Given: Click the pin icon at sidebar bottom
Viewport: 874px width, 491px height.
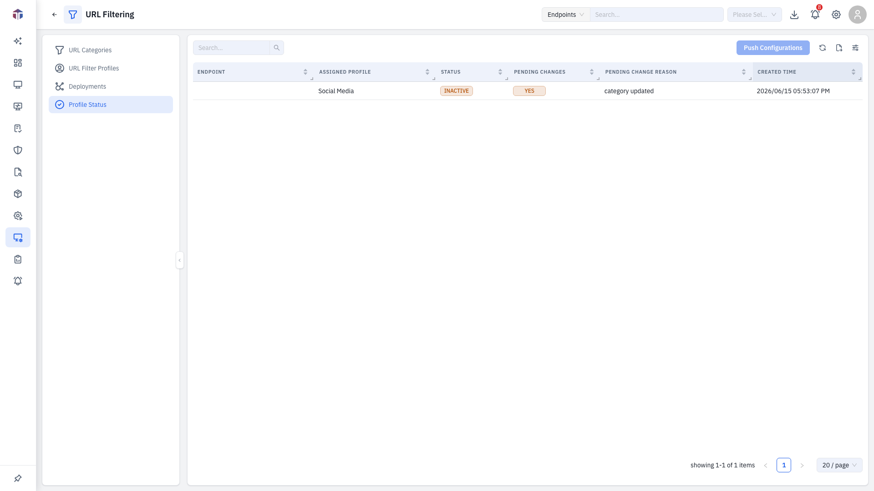Looking at the screenshot, I should (18, 478).
